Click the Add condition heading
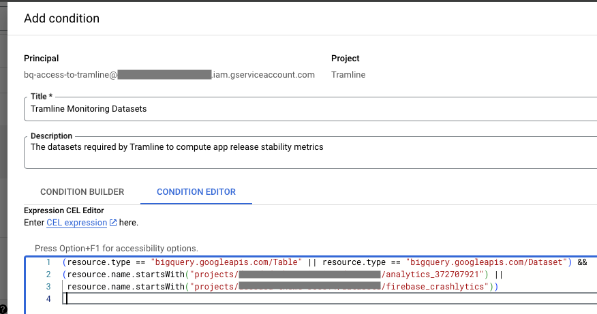Viewport: 597px width, 314px height. tap(62, 18)
